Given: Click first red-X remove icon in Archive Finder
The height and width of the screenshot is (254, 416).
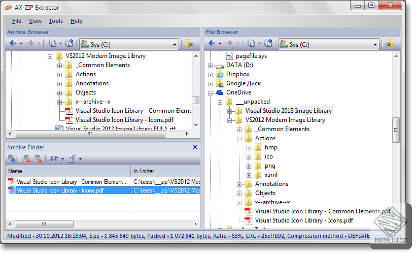Looking at the screenshot, I should tap(27, 159).
